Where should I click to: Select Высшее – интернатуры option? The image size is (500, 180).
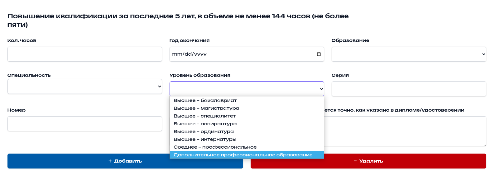point(205,139)
